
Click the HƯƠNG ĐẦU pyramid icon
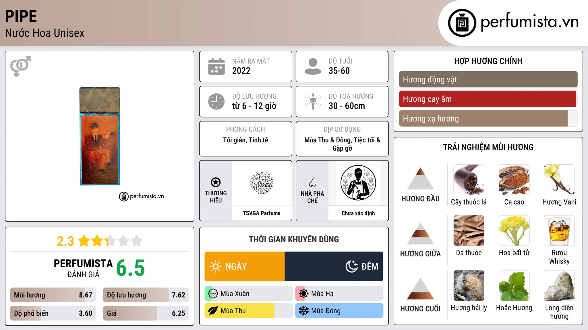point(420,178)
